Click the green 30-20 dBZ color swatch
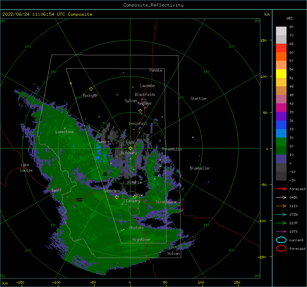The width and height of the screenshot is (307, 287). 281,142
